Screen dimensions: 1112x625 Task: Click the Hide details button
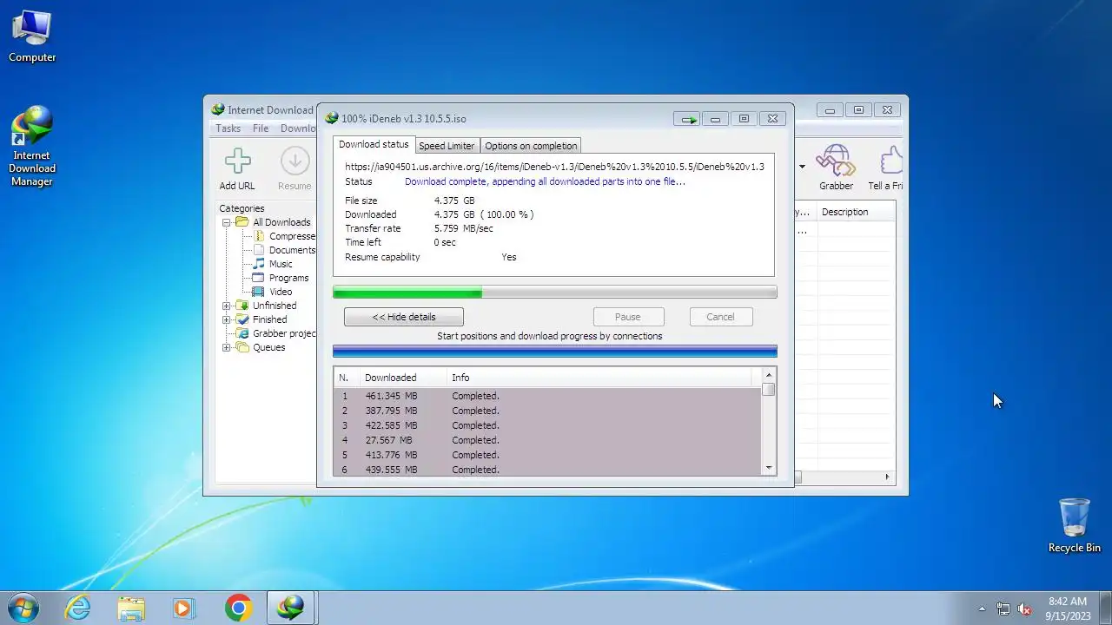click(404, 317)
